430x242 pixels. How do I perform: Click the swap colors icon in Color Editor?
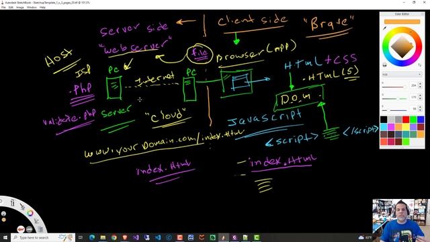pyautogui.click(x=419, y=65)
